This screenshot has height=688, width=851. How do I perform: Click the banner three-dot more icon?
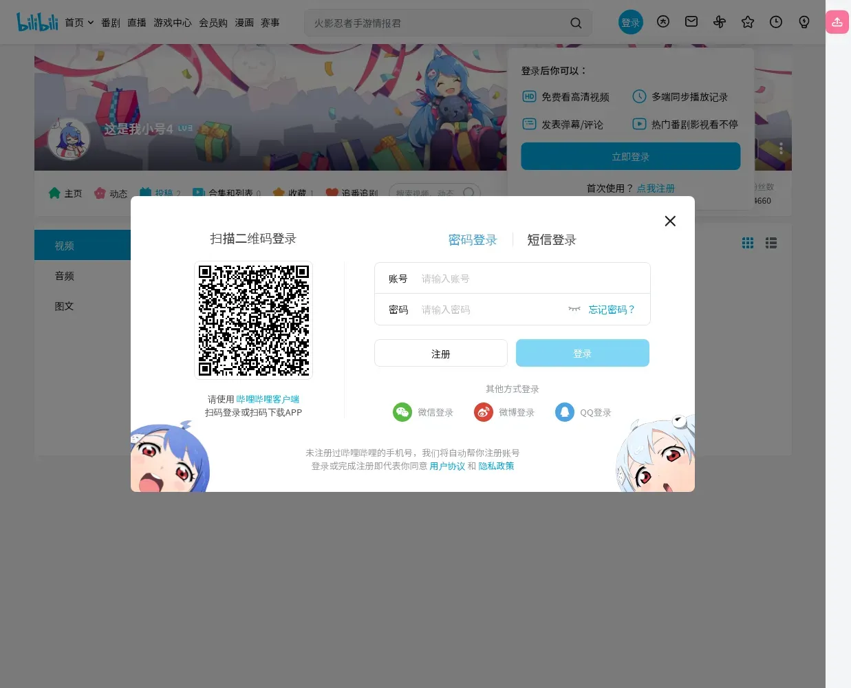pos(781,148)
